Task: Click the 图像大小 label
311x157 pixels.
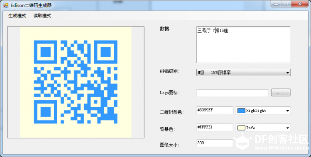Action: (169, 145)
